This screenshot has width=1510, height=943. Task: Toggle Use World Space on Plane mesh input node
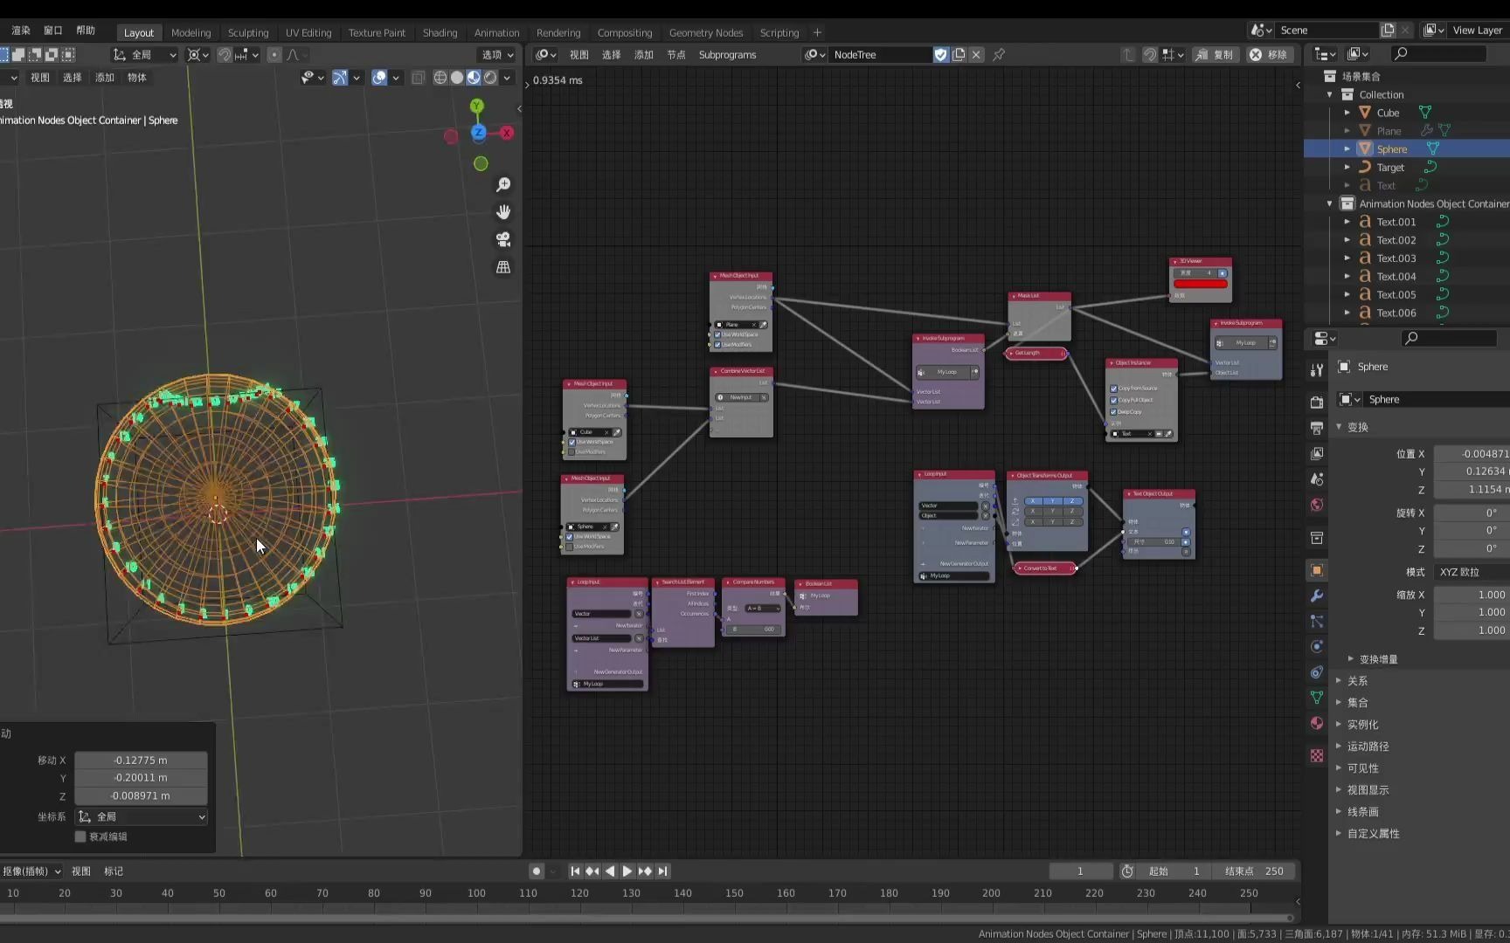tap(717, 334)
